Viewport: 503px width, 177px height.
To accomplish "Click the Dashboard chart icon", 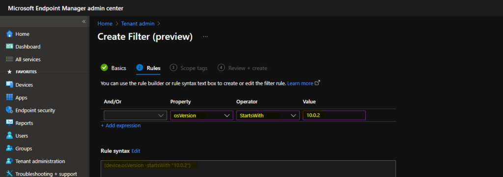I will click(9, 47).
